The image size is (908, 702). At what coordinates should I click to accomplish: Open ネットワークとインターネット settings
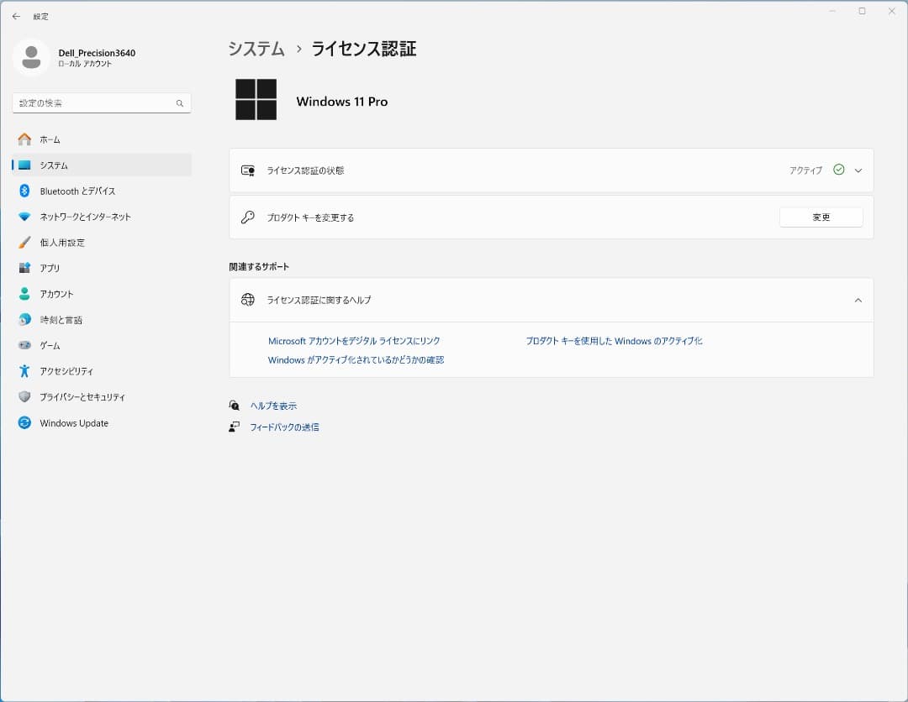click(25, 217)
